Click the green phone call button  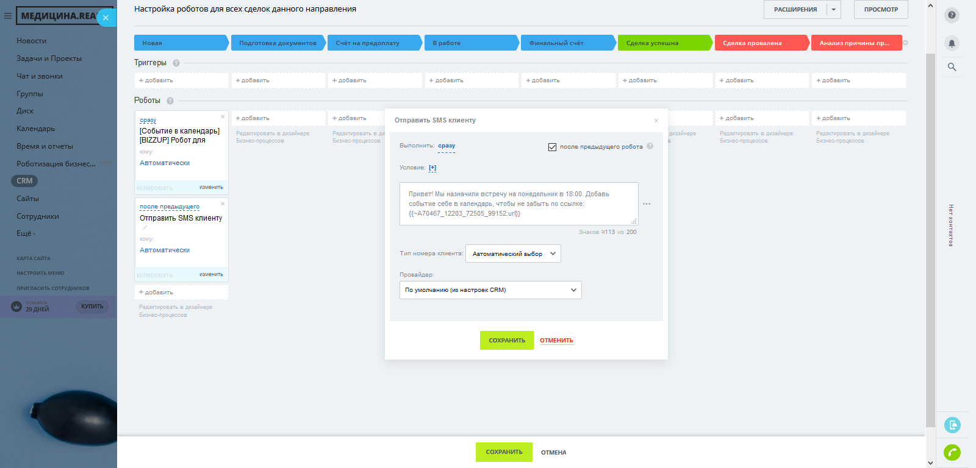coord(952,452)
